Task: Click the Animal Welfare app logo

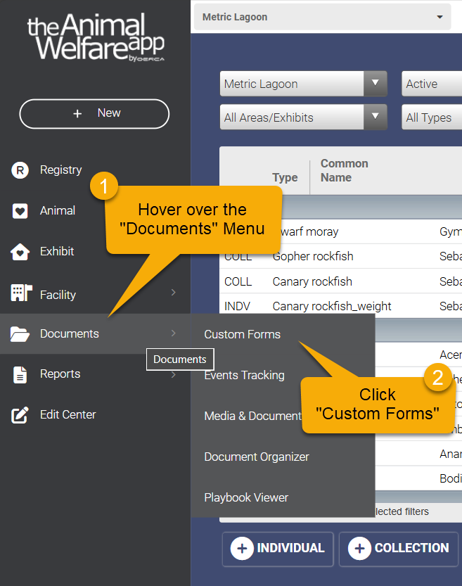Action: [x=96, y=37]
